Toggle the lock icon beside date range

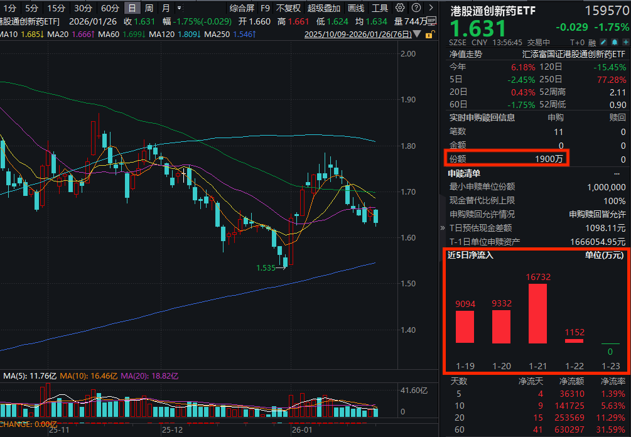click(430, 33)
